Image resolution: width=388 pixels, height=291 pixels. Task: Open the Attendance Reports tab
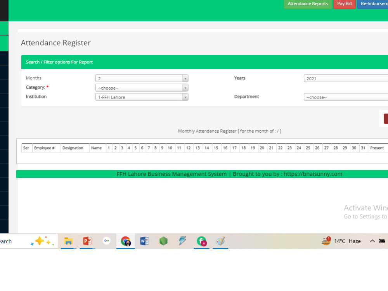point(308,4)
